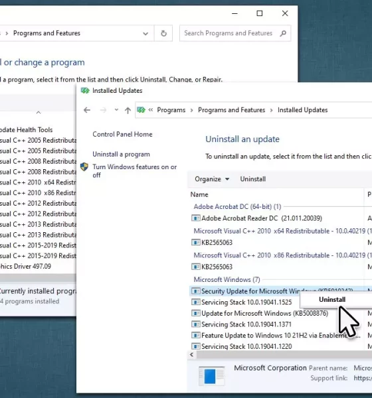Click the control panel icon in breadcrumb bar
The height and width of the screenshot is (398, 372).
[141, 110]
